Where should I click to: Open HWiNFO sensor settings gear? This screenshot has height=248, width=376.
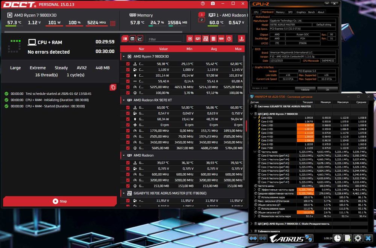pos(358,238)
